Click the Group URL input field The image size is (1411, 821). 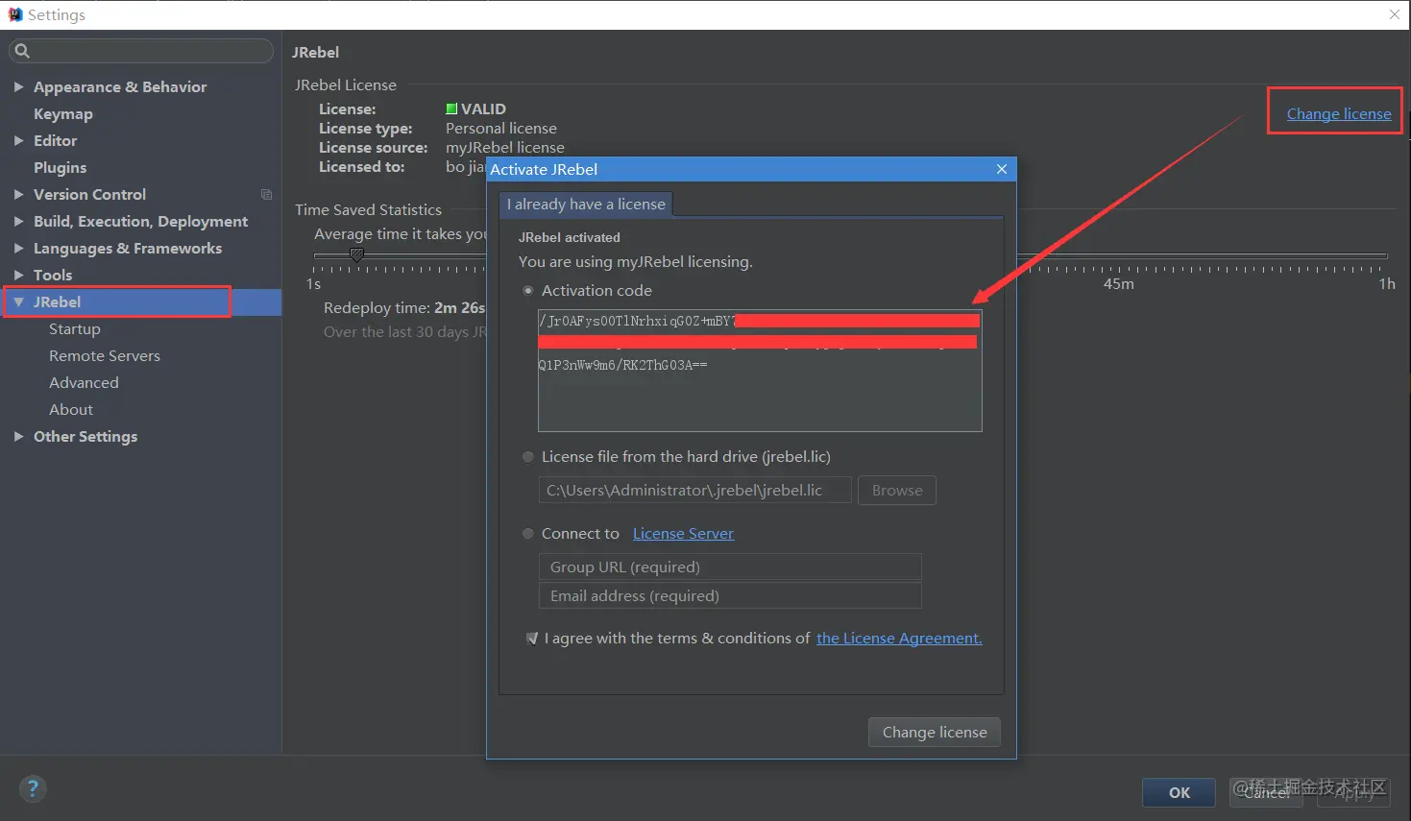coord(730,567)
